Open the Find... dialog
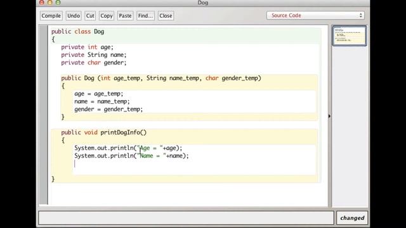 pos(145,16)
